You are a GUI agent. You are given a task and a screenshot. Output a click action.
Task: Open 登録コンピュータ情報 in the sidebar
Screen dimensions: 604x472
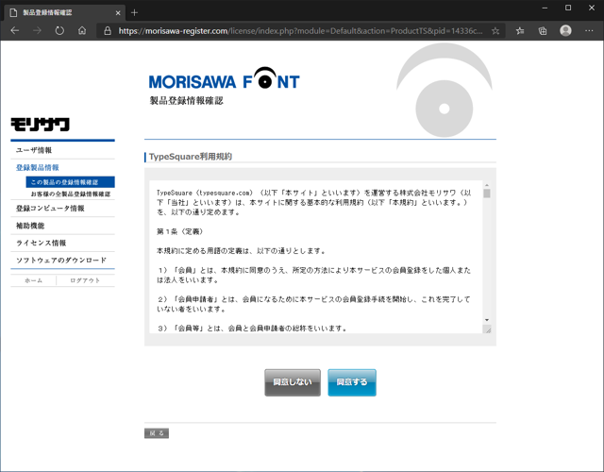(50, 209)
